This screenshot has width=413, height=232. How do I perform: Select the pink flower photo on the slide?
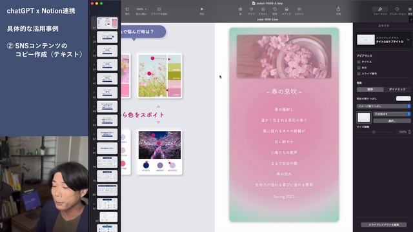pos(284,56)
